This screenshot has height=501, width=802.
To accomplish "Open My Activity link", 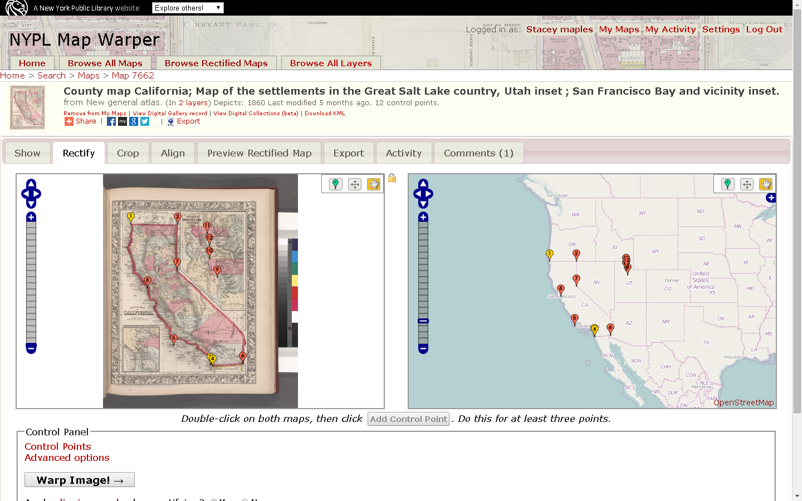I will (671, 30).
